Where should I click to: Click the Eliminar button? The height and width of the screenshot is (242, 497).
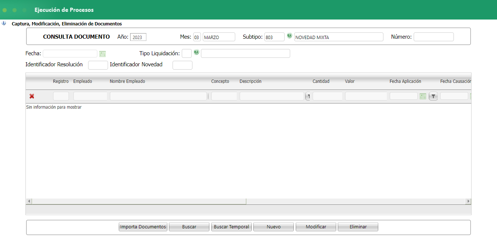click(x=358, y=227)
